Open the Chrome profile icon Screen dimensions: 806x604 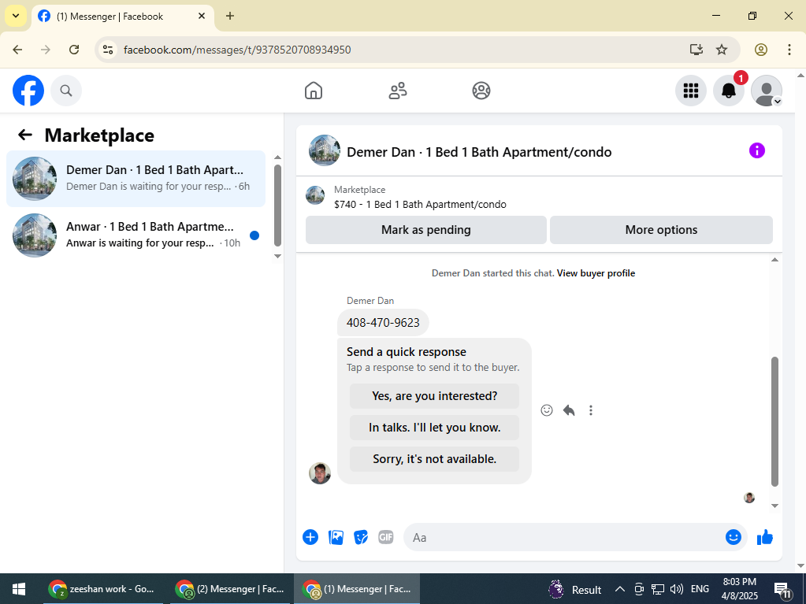click(x=761, y=50)
